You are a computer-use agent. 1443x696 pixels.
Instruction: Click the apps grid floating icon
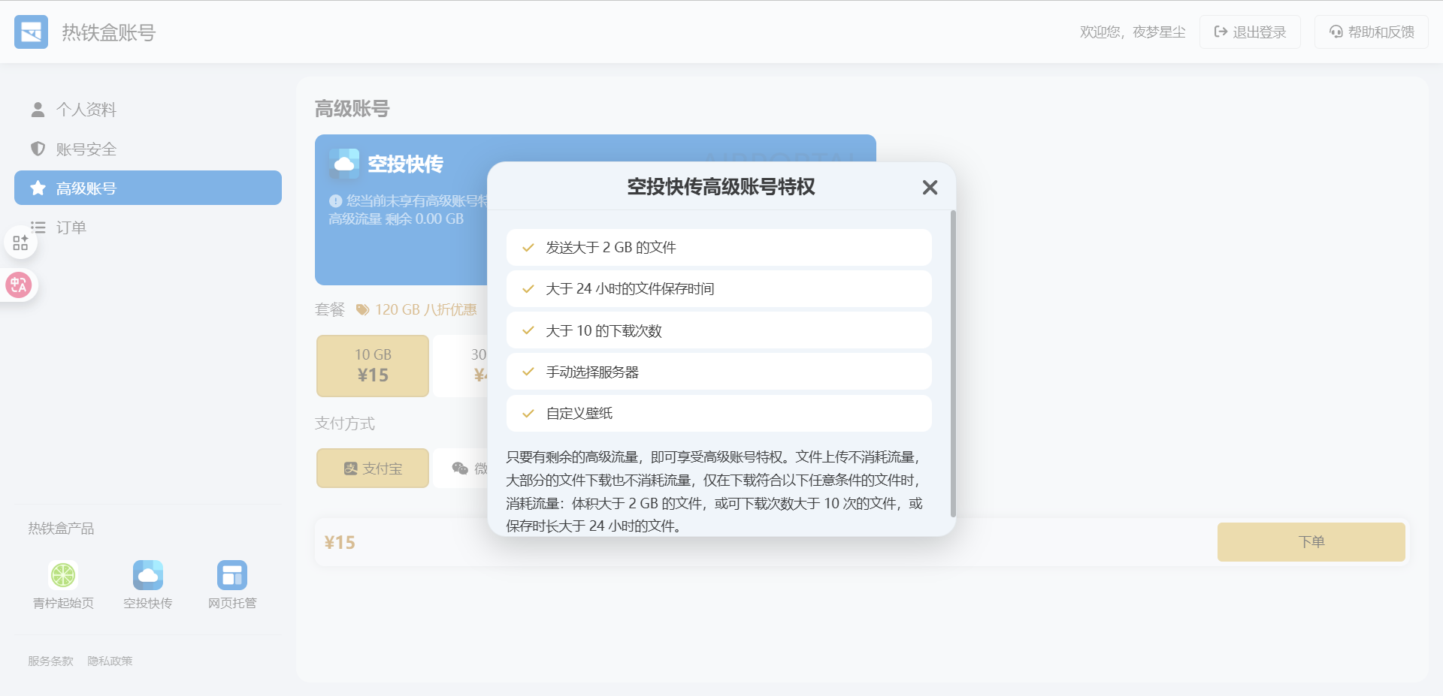coord(20,243)
